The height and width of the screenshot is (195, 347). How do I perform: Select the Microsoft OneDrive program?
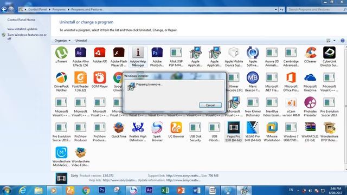tap(310, 82)
